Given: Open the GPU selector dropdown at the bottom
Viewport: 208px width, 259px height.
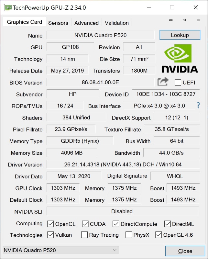Looking at the screenshot, I should point(114,250).
